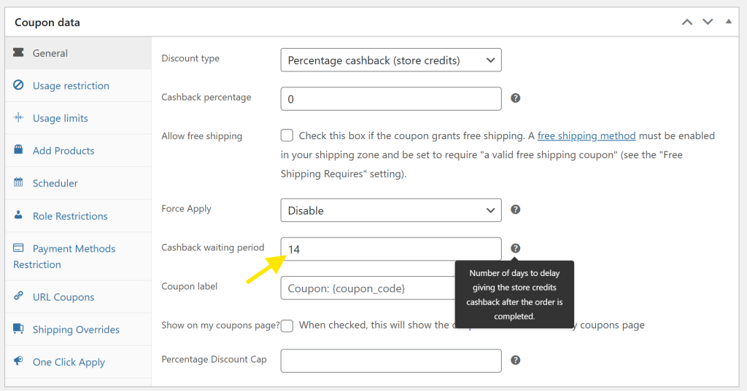The width and height of the screenshot is (747, 391).
Task: Open Payment Methods Restriction tab
Action: pos(78,256)
